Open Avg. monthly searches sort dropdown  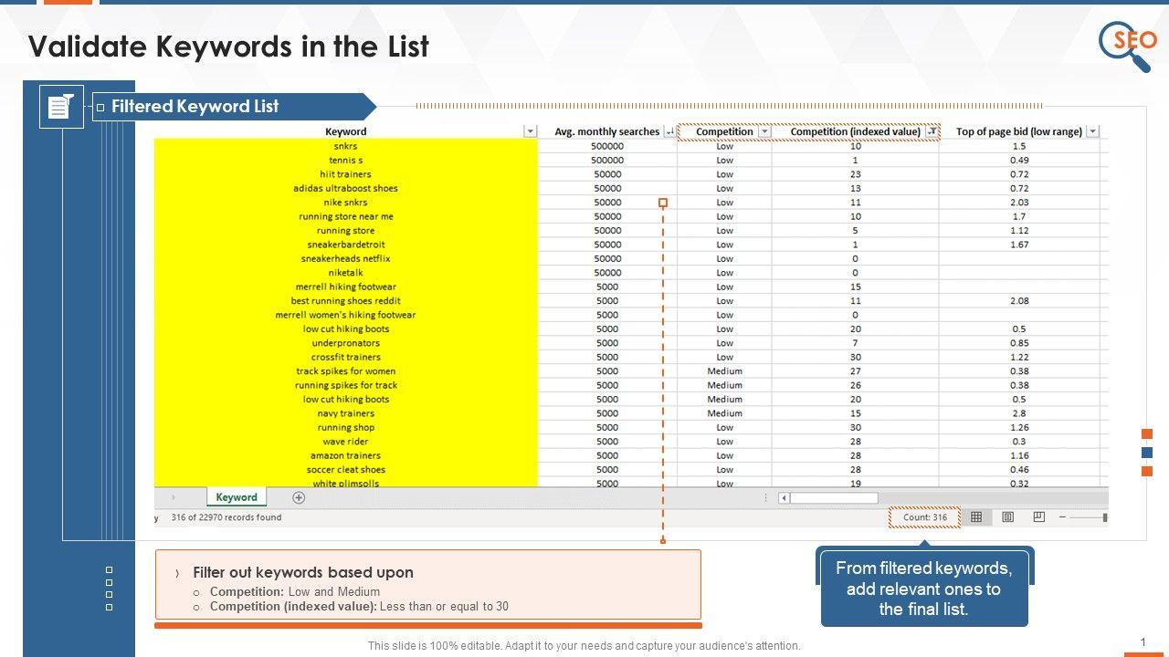(669, 131)
